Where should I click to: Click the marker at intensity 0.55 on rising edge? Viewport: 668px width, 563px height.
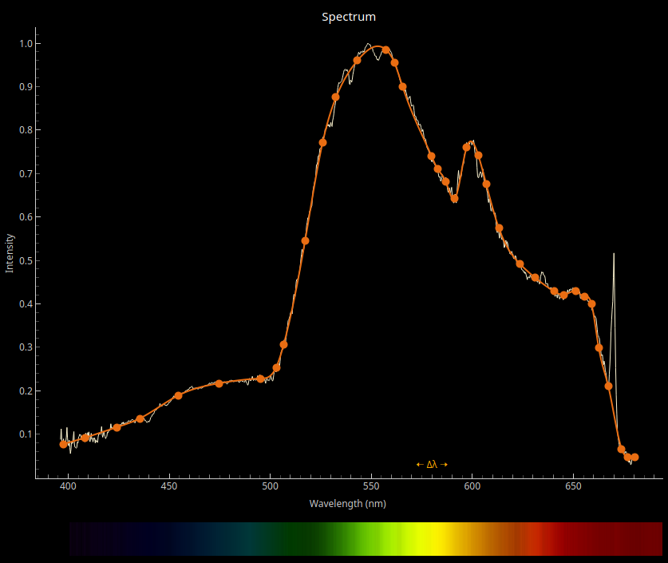(305, 240)
